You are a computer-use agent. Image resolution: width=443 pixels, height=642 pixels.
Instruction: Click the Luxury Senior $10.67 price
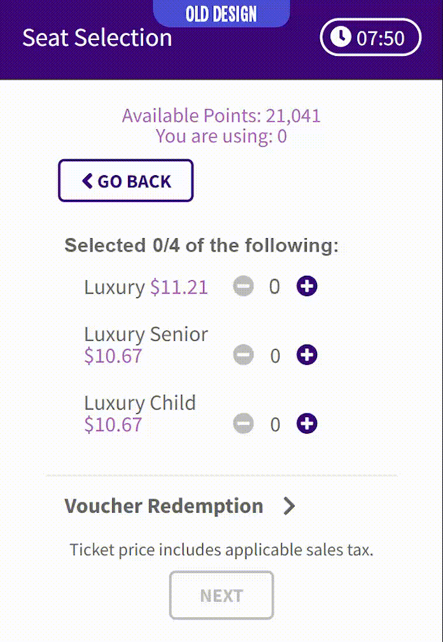[x=113, y=356]
